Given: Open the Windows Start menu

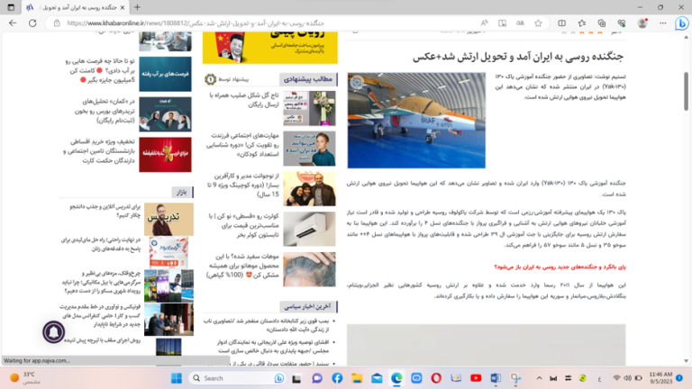Looking at the screenshot, I should click(x=176, y=378).
